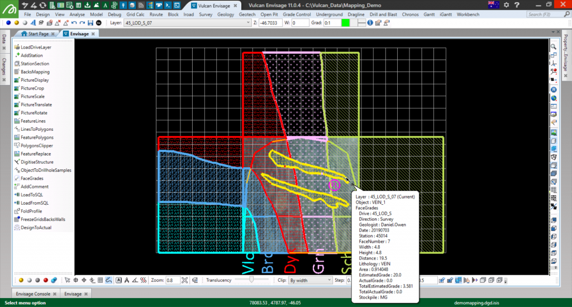Click the refresh arrows icon in title bar
The image size is (572, 307).
click(x=42, y=5)
